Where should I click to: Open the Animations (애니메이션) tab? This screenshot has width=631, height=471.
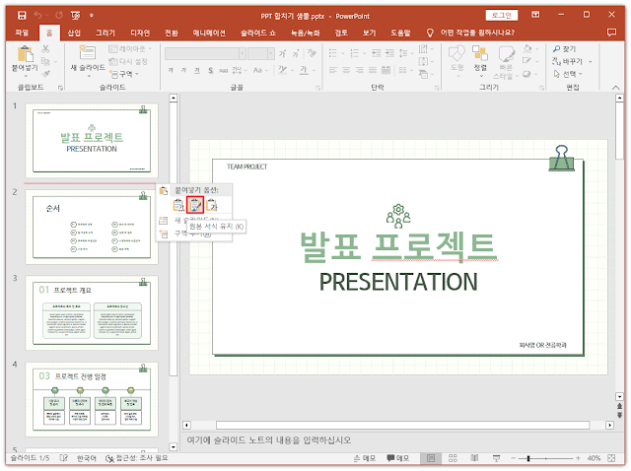[x=209, y=33]
